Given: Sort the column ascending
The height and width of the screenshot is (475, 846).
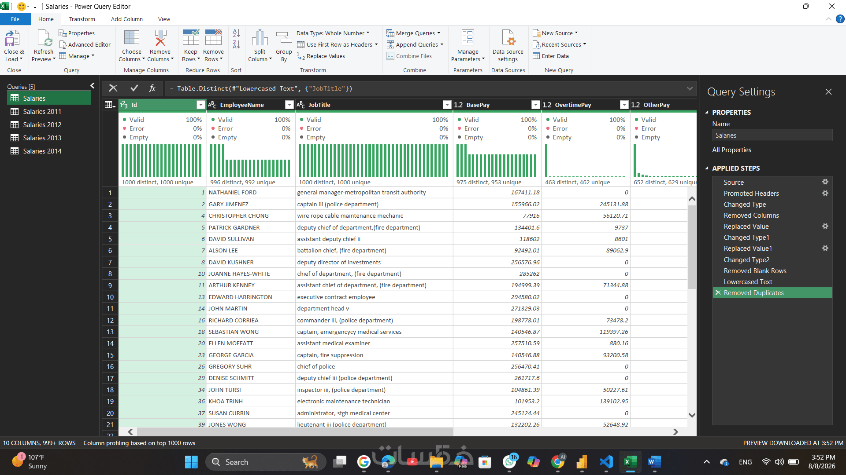Looking at the screenshot, I should 237,33.
